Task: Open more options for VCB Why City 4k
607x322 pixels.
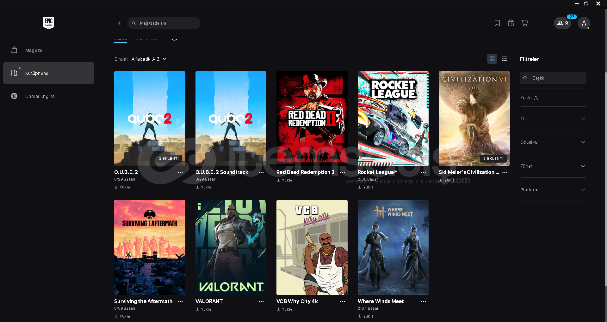Action: click(x=343, y=301)
